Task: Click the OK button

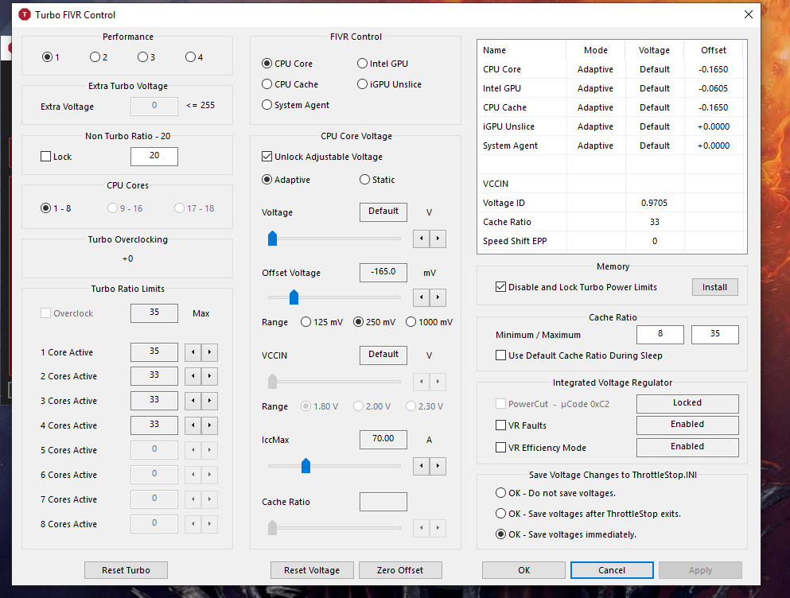Action: (x=524, y=570)
